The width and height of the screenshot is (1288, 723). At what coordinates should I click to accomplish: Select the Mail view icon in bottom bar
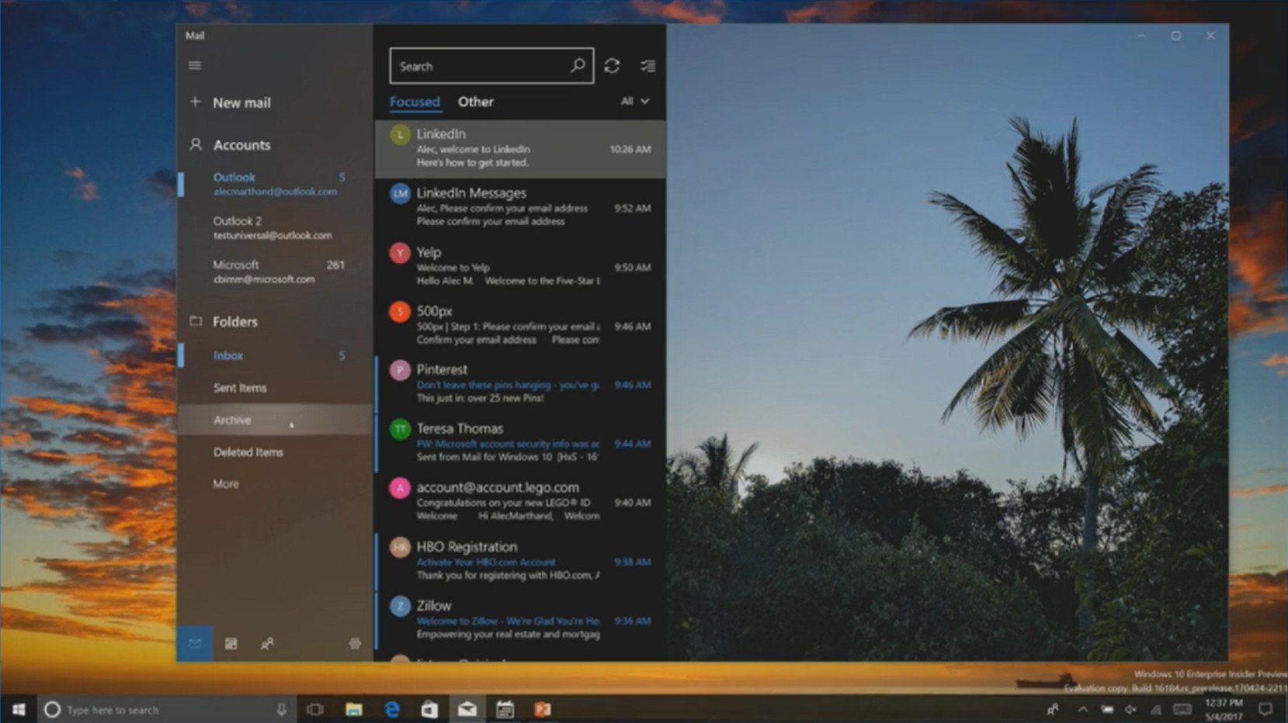194,643
